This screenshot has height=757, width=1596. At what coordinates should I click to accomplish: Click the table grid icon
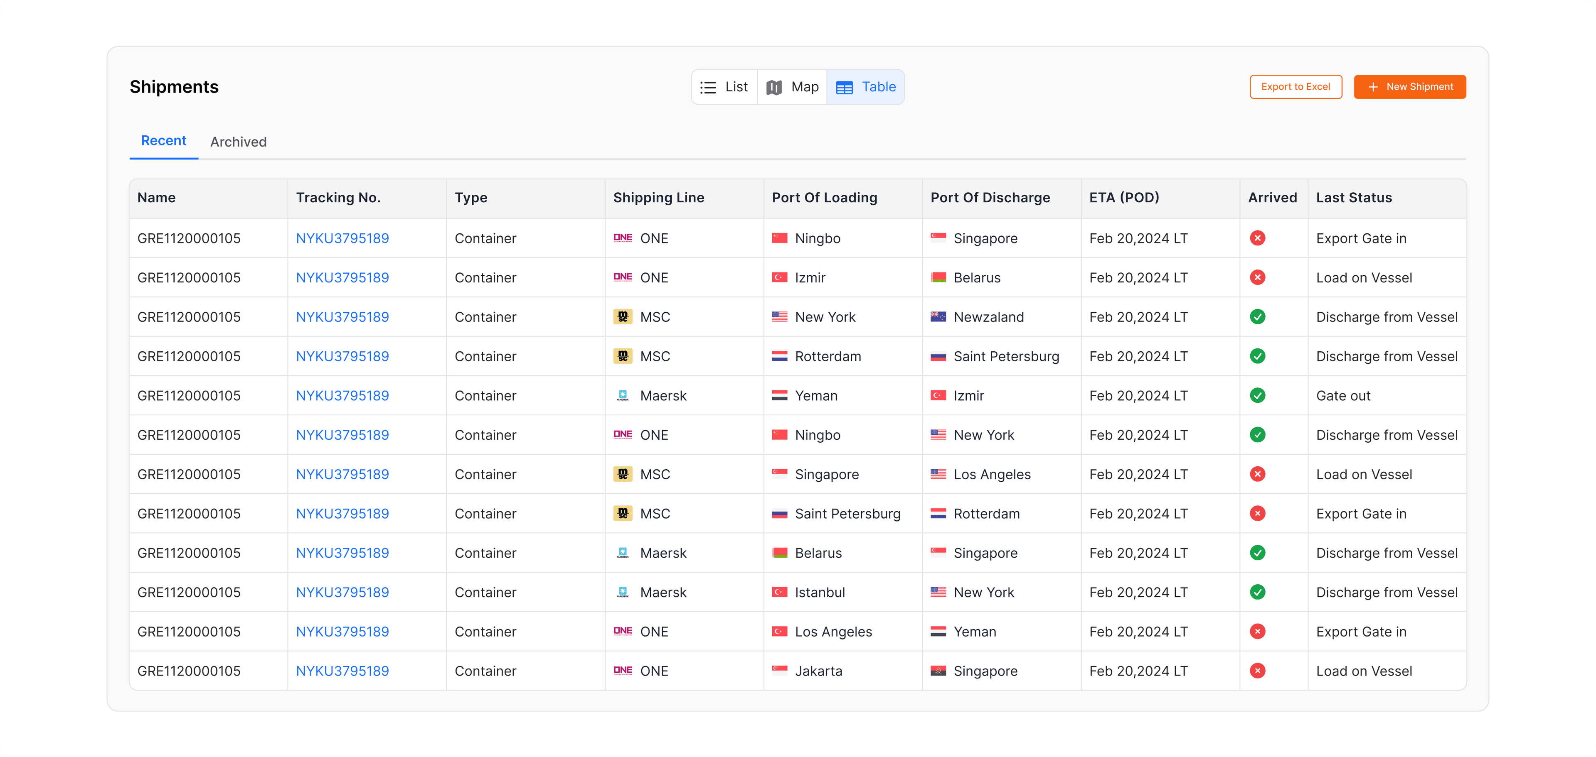coord(845,88)
